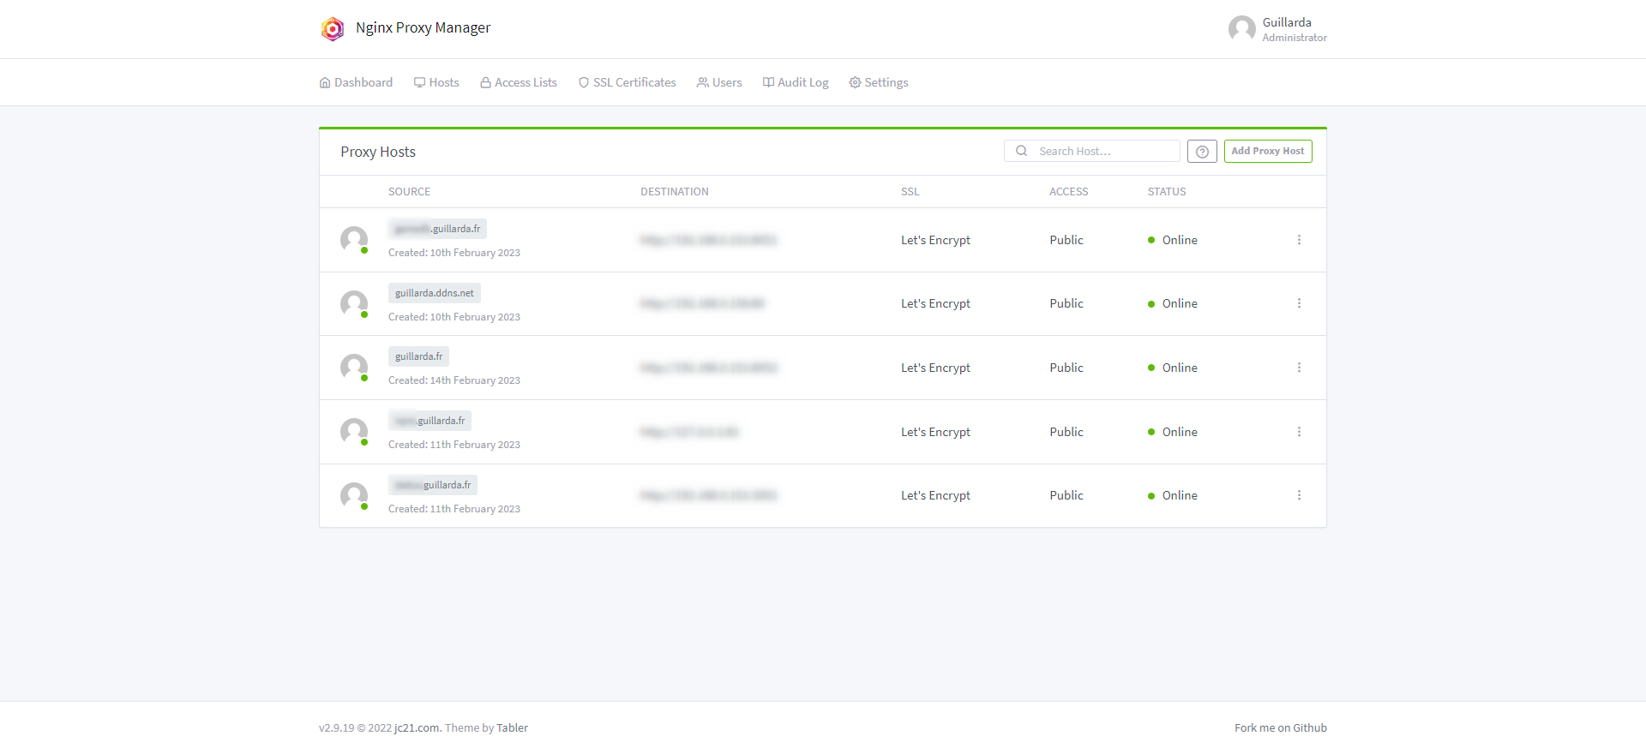Click owner avatar of first proxy host row

[354, 240]
